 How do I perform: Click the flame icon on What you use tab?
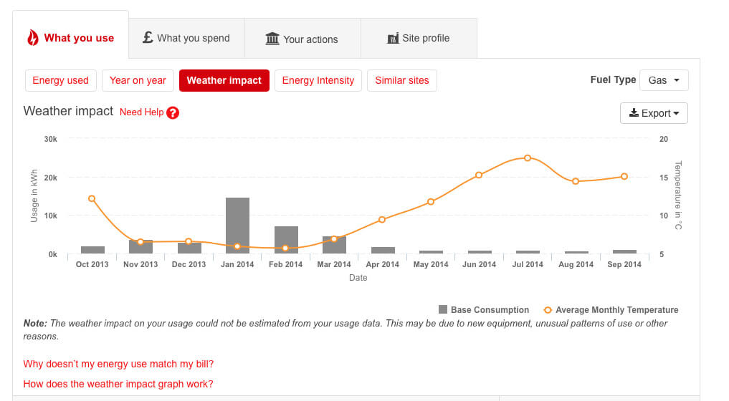[x=33, y=38]
